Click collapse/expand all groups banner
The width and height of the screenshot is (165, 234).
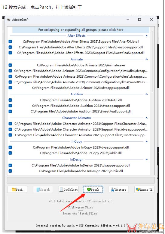tap(81, 30)
